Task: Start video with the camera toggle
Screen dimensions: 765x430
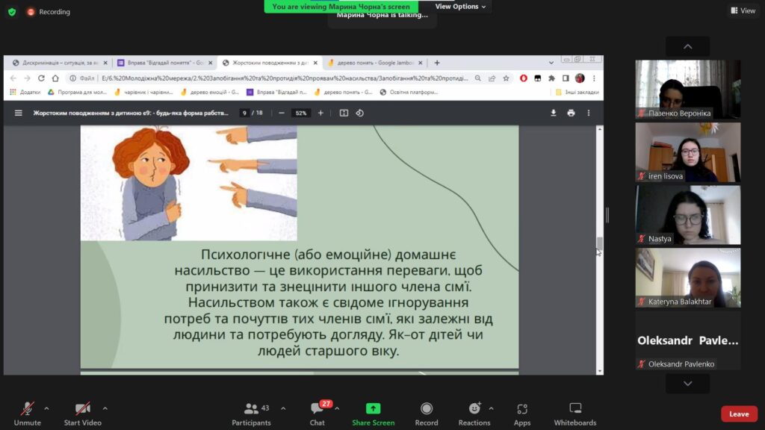Action: [82, 414]
